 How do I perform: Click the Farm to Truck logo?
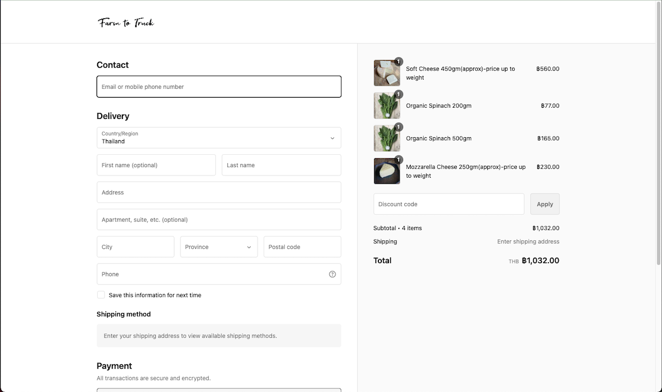click(x=126, y=22)
